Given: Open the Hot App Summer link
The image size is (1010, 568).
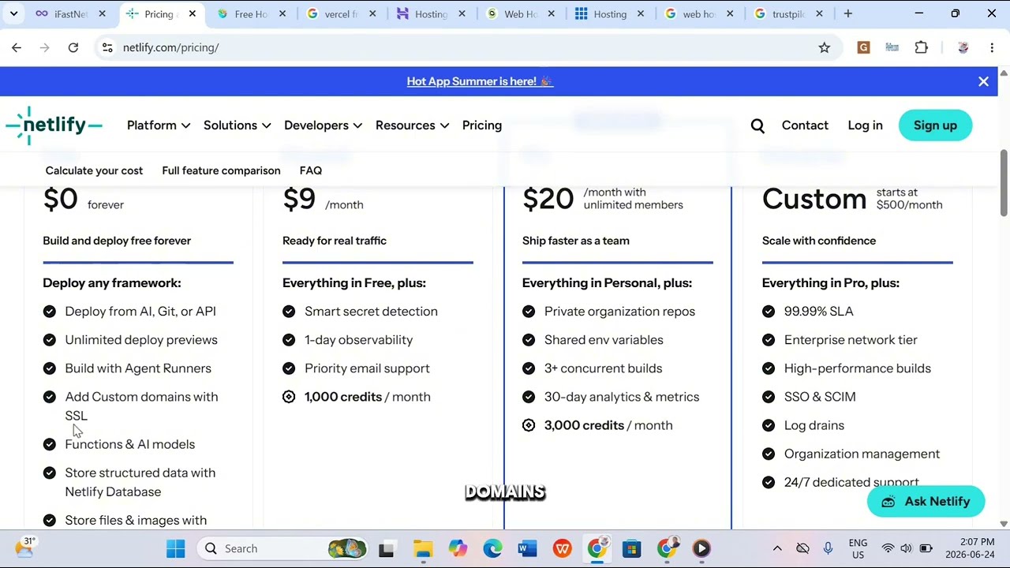Looking at the screenshot, I should pyautogui.click(x=480, y=81).
